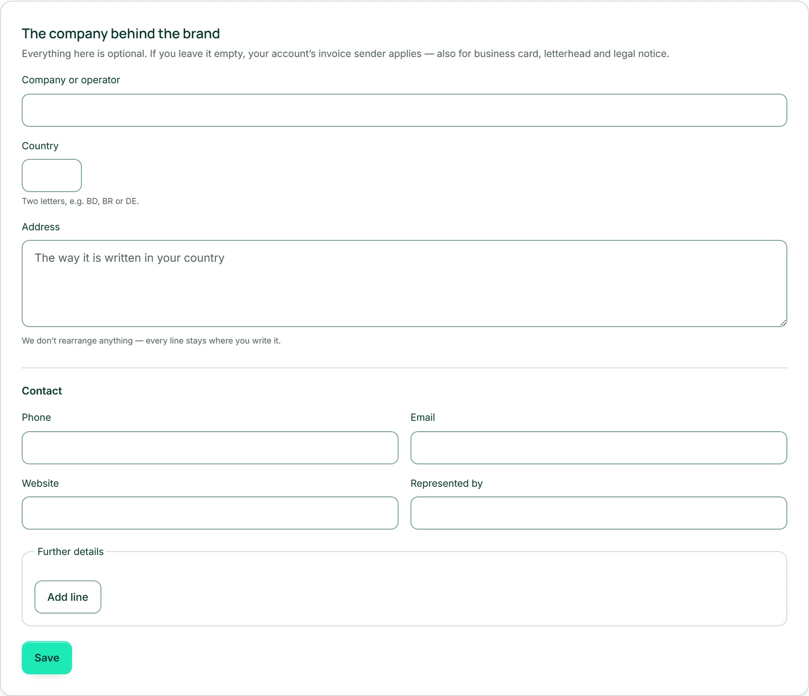
Task: Click the Represented by input field
Action: pyautogui.click(x=599, y=513)
